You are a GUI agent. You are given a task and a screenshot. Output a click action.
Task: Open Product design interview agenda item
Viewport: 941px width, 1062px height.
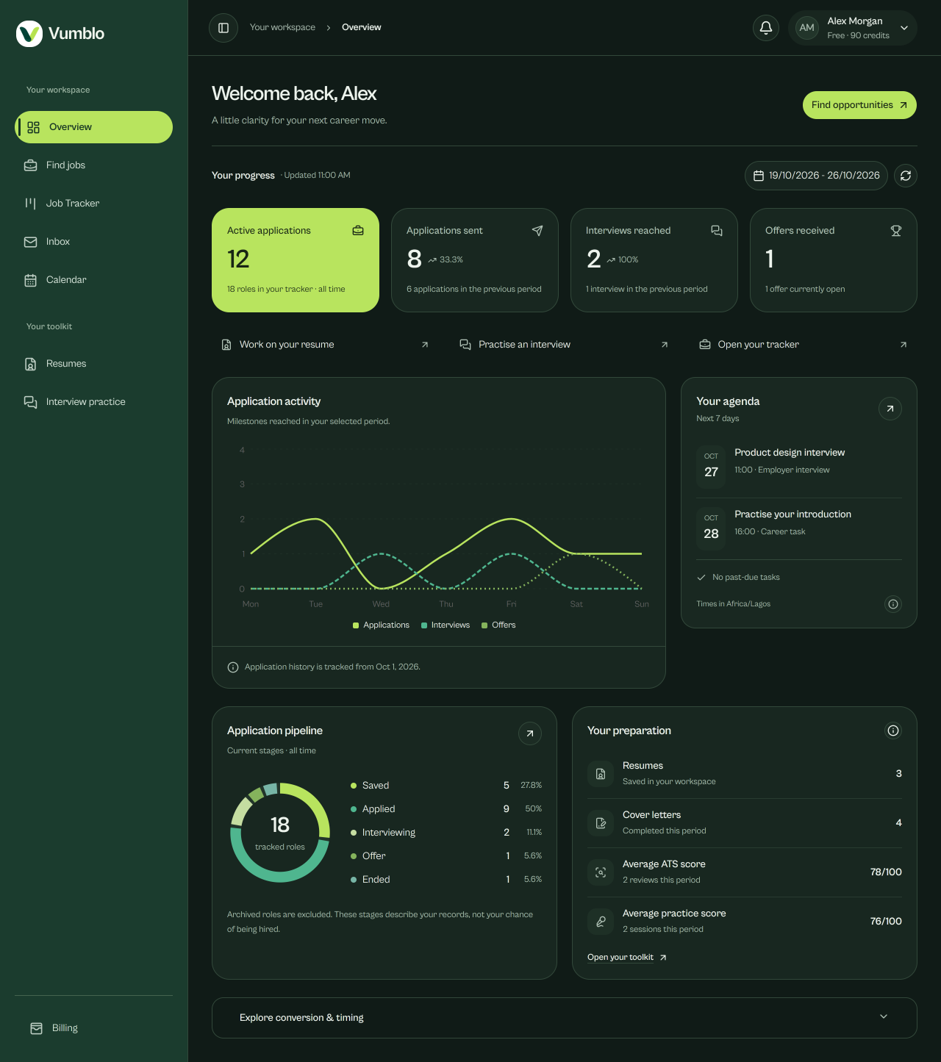(x=799, y=467)
